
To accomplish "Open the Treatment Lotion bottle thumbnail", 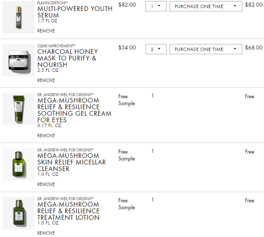I will (18, 213).
